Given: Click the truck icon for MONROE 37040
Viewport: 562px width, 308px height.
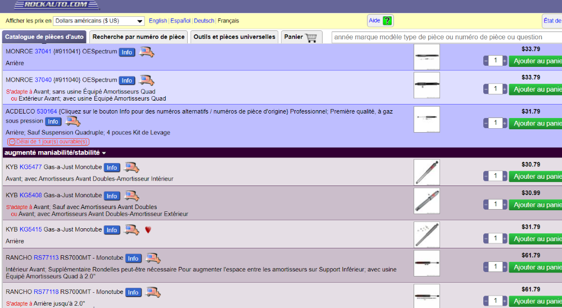Looking at the screenshot, I should 147,80.
